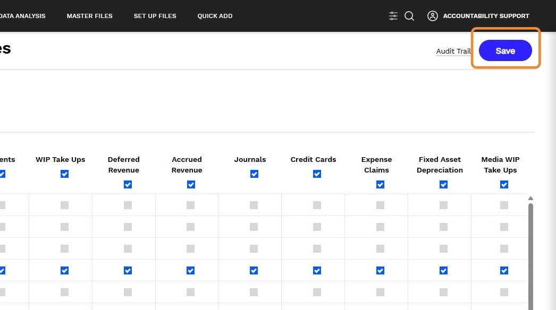
Task: Uncheck the Journals header checkbox
Action: coord(254,174)
